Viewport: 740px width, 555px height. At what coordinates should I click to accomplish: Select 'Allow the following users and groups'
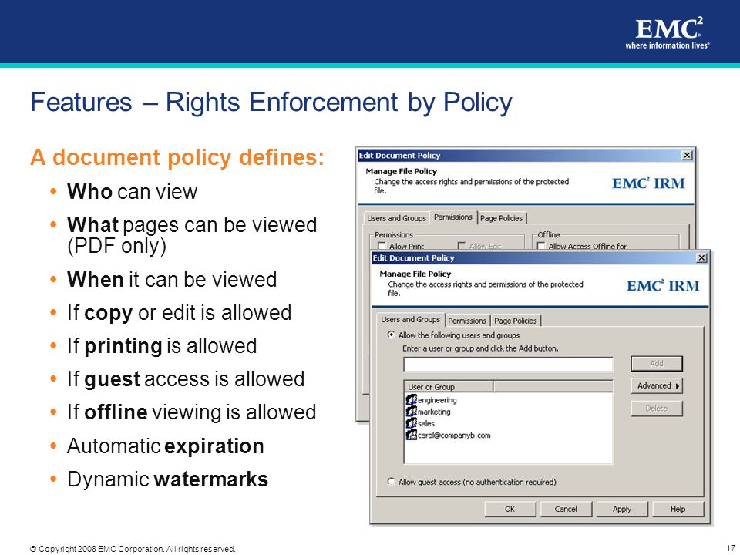(391, 335)
